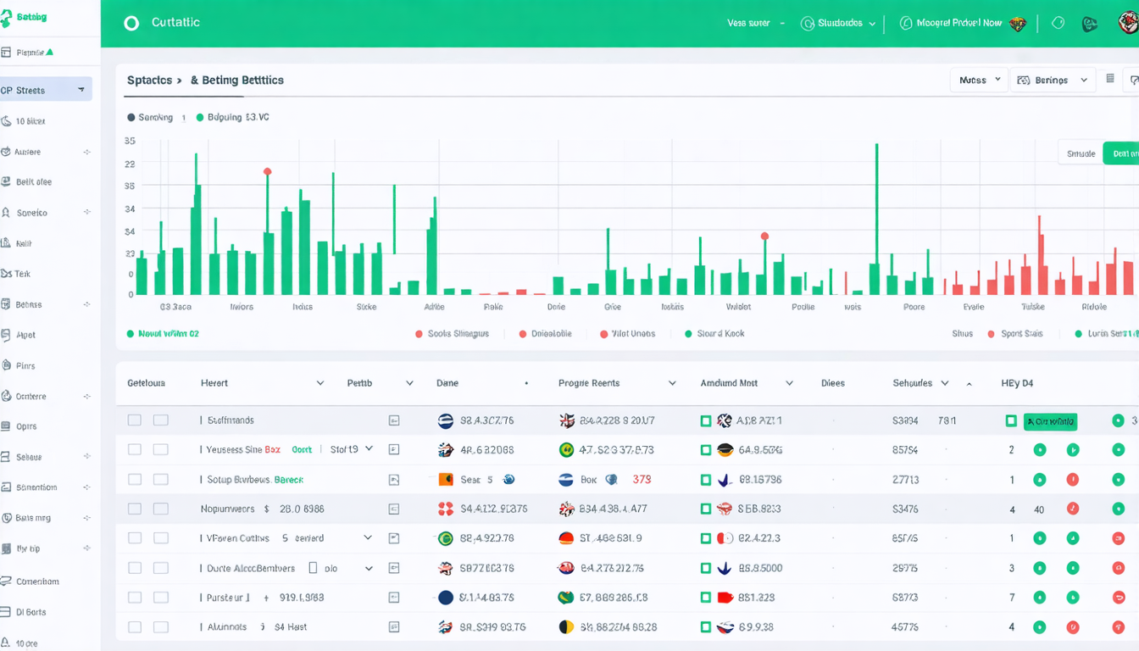Viewport: 1139px width, 651px height.
Task: Click the icon beside sidebar item Sonention
Action: [6, 487]
